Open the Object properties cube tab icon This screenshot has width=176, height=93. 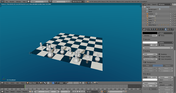tap(157, 29)
